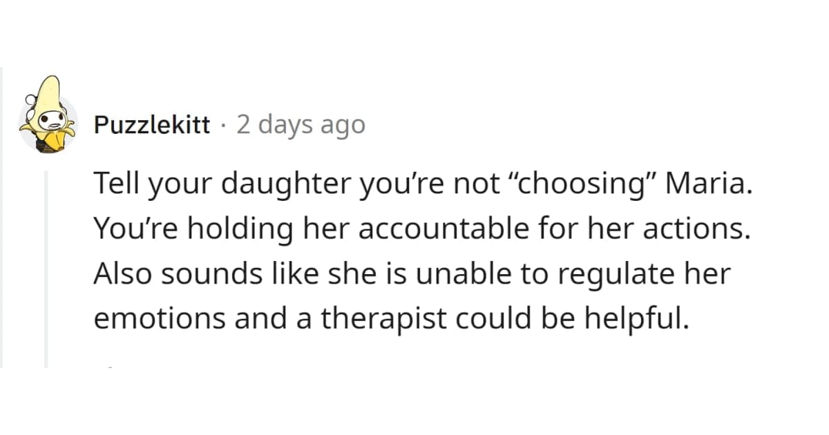Click the word "Also" starting the third line

coord(120,273)
